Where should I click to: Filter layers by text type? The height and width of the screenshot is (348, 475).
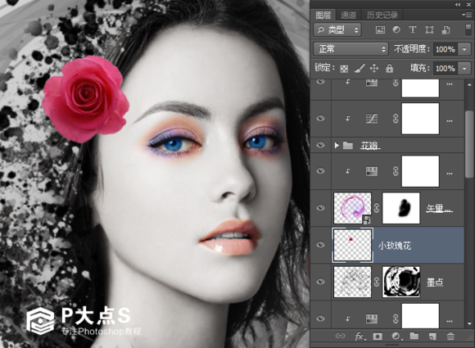point(412,29)
